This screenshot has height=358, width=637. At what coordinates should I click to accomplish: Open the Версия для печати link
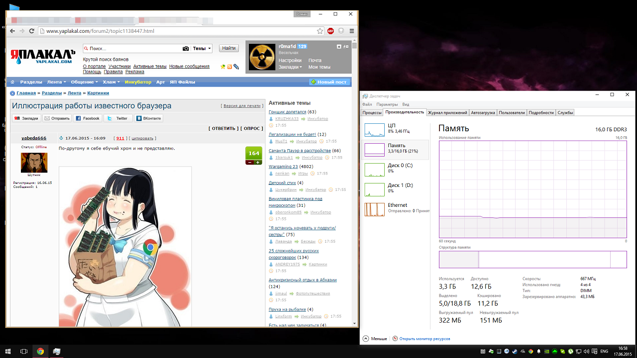coord(242,106)
